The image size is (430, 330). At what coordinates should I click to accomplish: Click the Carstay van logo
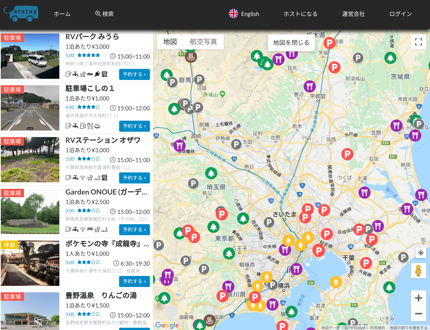point(21,14)
